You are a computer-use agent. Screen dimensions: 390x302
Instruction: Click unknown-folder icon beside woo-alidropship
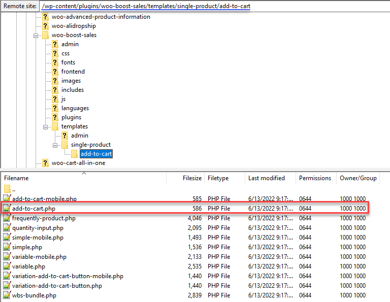pos(45,26)
